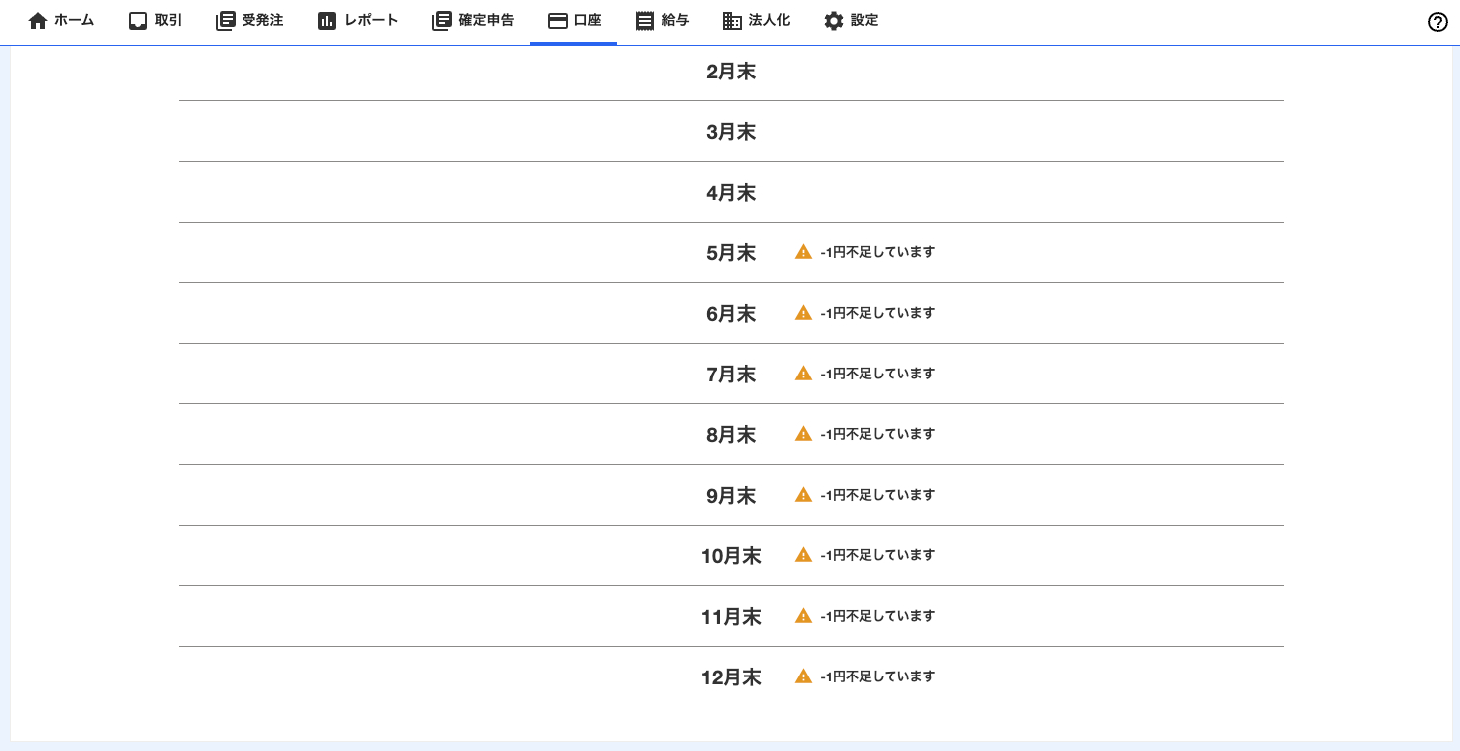Screen dimensions: 1460x751
Task: Click the Home house icon
Action: pyautogui.click(x=38, y=21)
